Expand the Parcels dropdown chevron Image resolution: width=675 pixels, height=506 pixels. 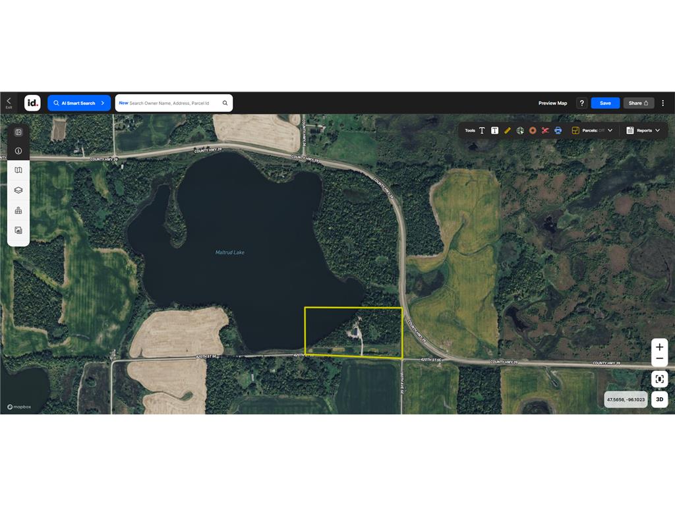point(610,130)
